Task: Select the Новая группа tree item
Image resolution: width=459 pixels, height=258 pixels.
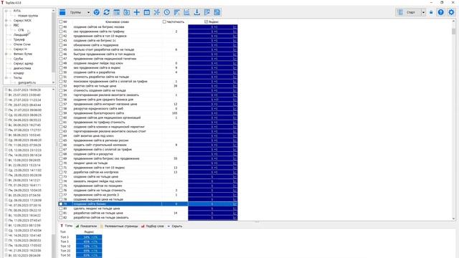Action: 28,16
